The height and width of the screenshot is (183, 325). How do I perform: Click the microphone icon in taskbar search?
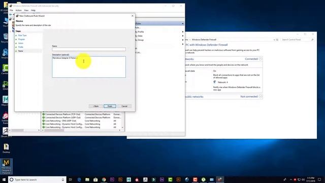coord(63,179)
